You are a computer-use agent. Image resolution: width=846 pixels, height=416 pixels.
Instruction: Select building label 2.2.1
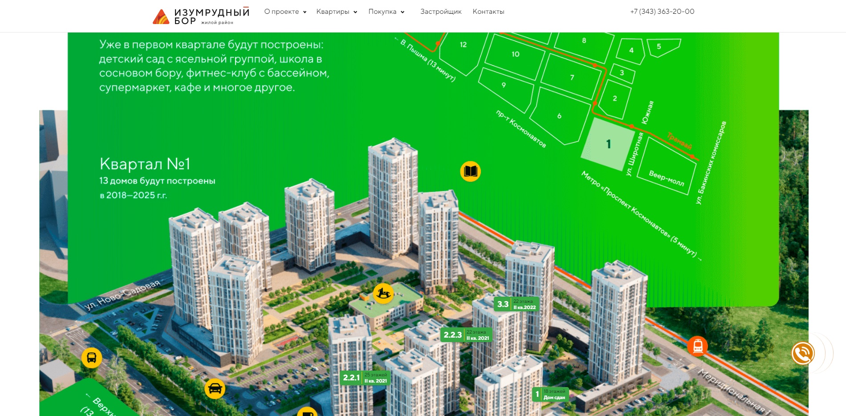pyautogui.click(x=365, y=378)
